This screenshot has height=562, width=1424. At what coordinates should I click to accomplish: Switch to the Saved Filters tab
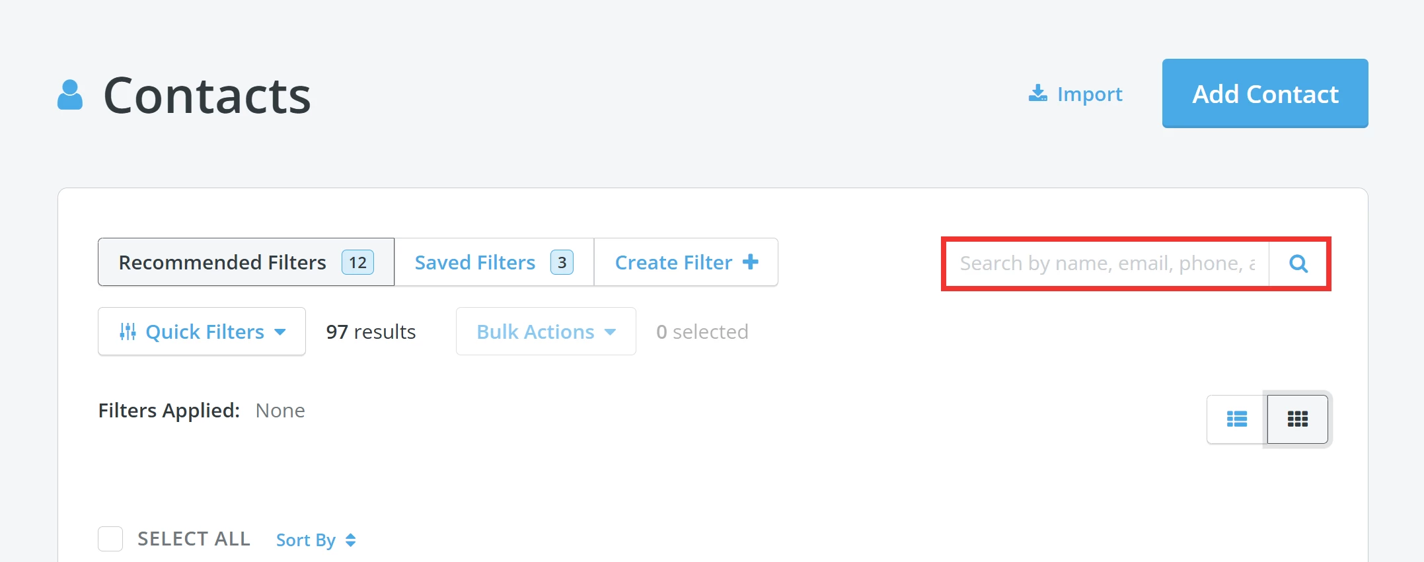[x=474, y=262]
